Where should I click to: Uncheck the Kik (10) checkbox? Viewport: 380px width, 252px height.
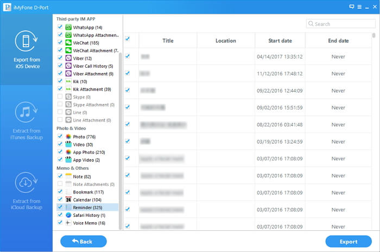pyautogui.click(x=60, y=81)
